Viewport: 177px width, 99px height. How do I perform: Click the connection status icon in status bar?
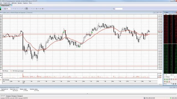[145, 98]
